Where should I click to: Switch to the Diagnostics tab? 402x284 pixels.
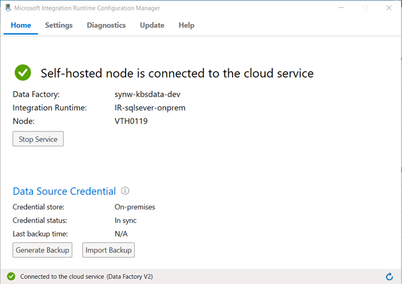point(106,25)
